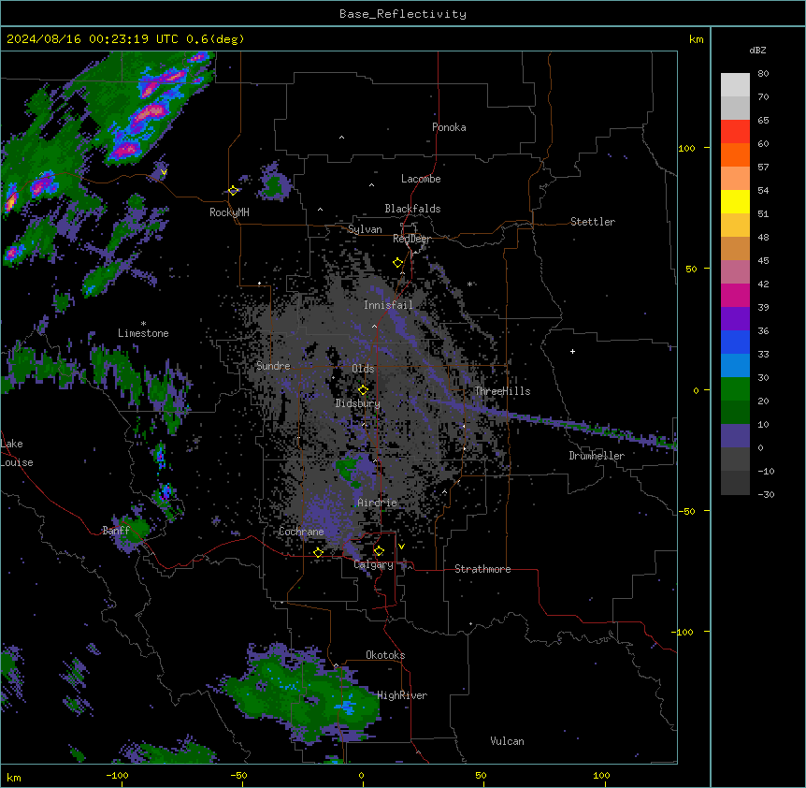Screen dimensions: 806x788
Task: Select the yellow diamond marker below Cochrane label
Action: [x=318, y=552]
